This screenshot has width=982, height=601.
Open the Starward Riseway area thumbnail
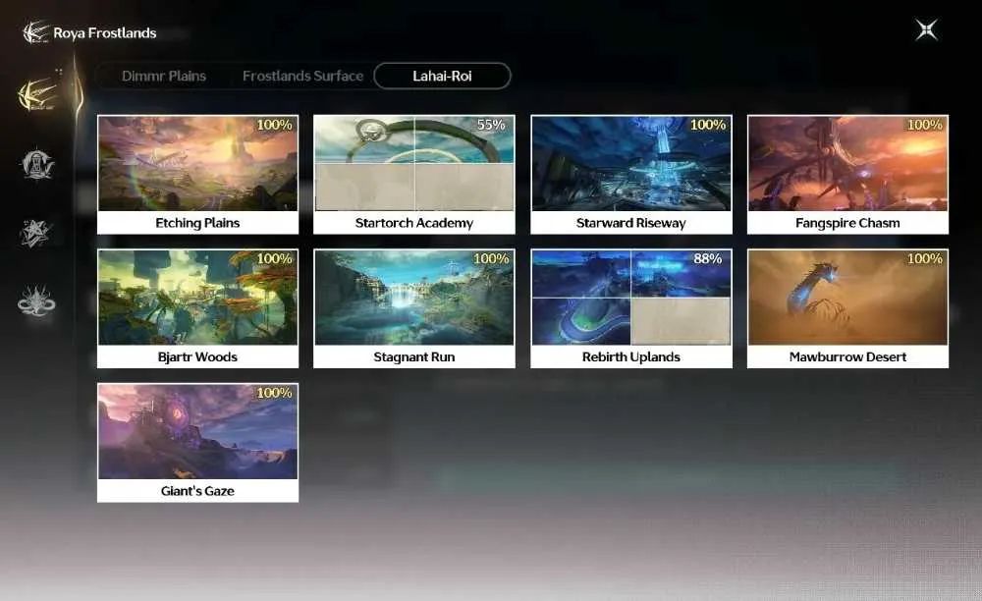(x=631, y=163)
